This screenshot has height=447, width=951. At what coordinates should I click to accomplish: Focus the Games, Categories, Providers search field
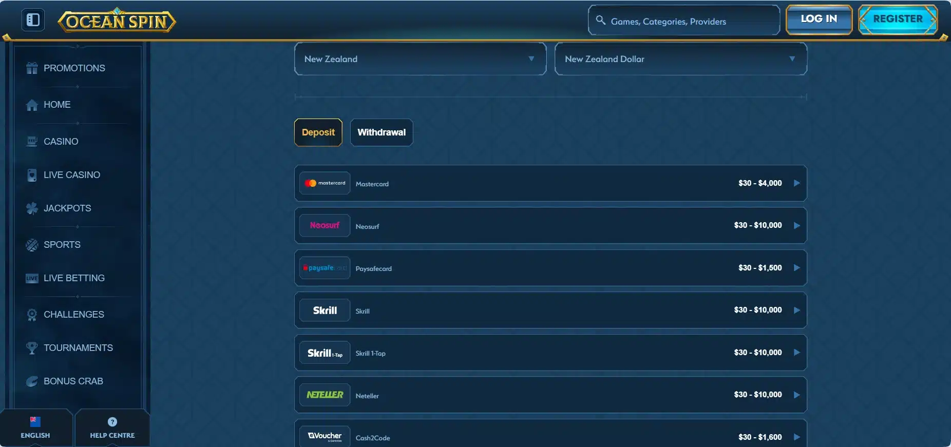(684, 21)
